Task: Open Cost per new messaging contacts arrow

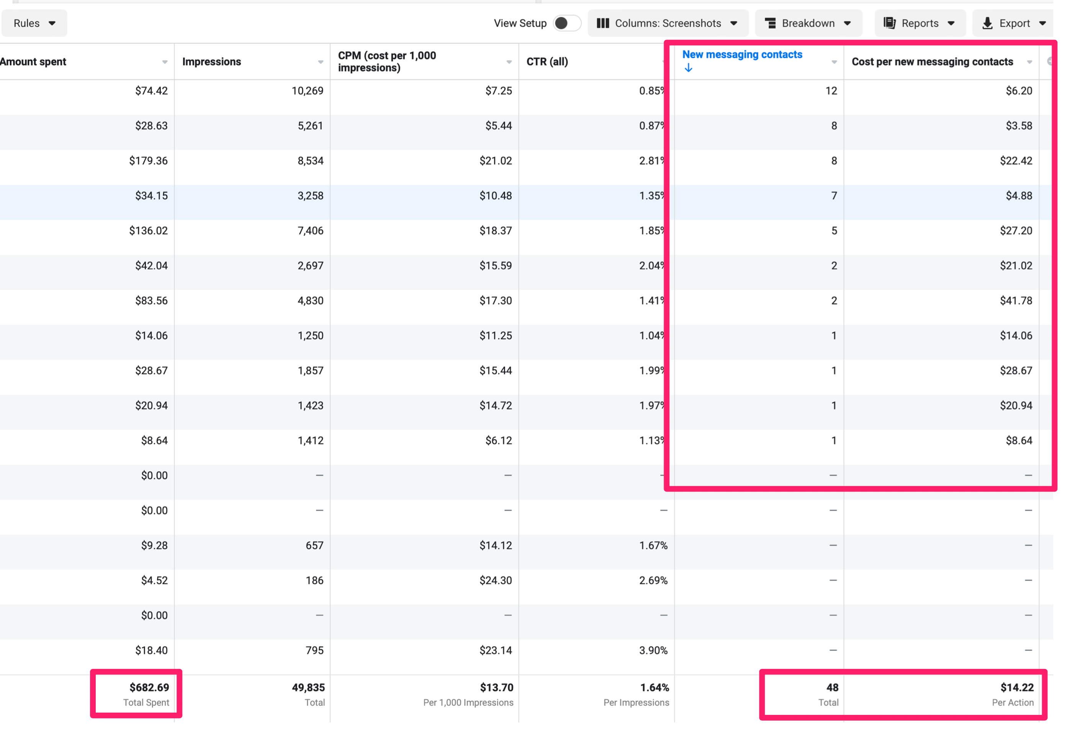Action: tap(1029, 62)
